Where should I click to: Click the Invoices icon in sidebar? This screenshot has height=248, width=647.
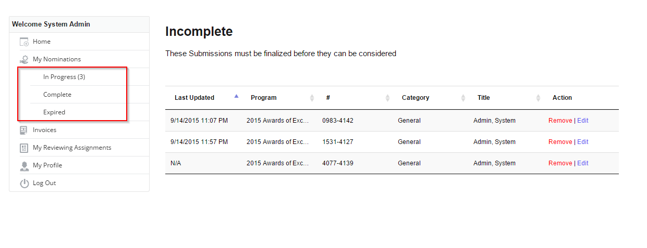click(x=24, y=130)
